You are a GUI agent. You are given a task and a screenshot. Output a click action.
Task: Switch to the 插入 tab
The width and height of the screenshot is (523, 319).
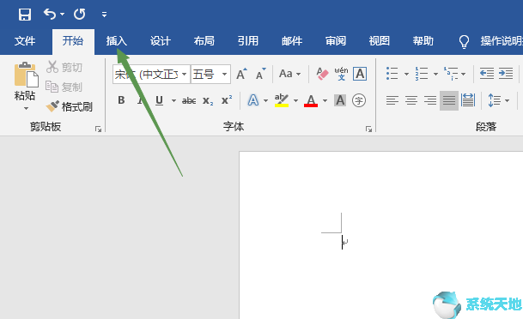pos(117,41)
